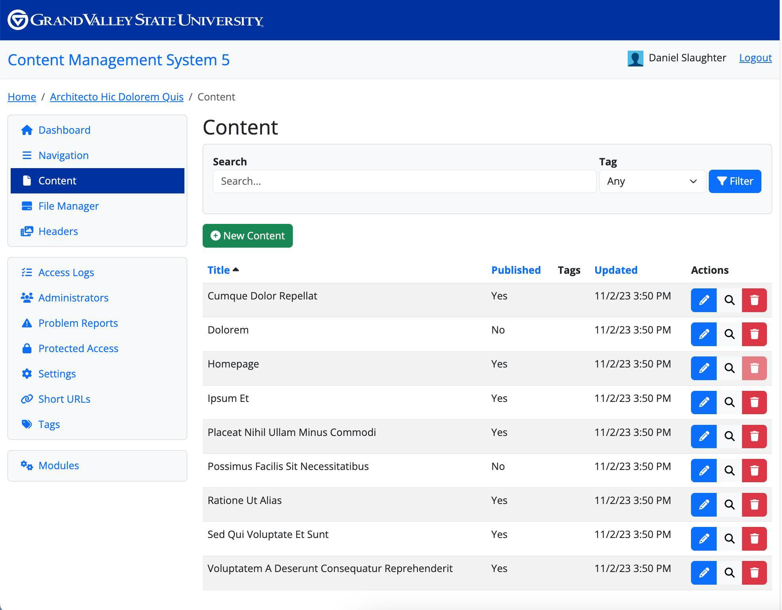The image size is (782, 610).
Task: Select the File Manager section
Action: point(68,206)
